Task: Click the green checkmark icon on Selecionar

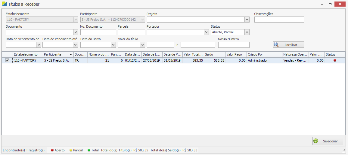Action: 316,141
